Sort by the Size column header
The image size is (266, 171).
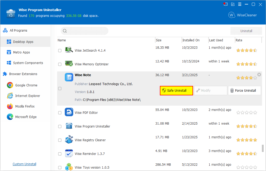(x=169, y=40)
